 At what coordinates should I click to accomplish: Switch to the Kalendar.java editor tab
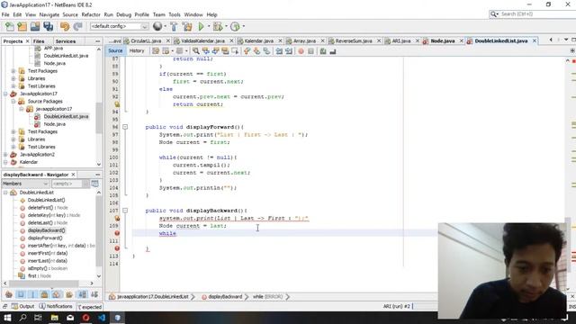[258, 40]
